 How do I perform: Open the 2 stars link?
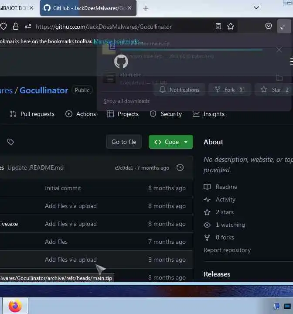(x=225, y=212)
